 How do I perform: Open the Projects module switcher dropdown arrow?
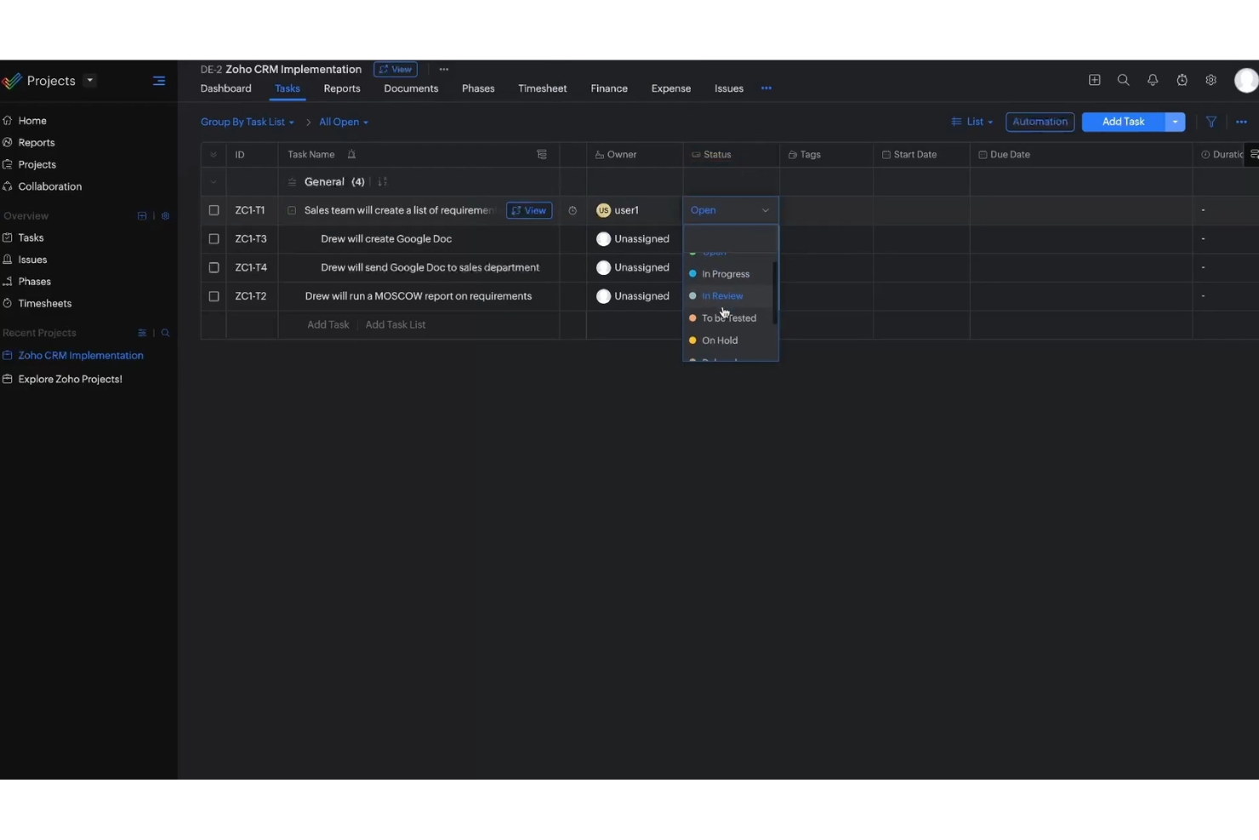(89, 81)
